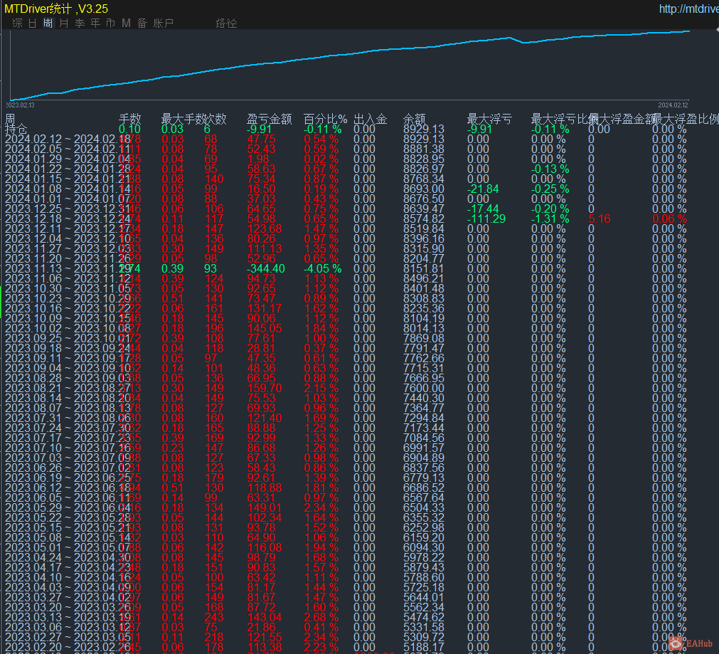Switch to the 年 (yearly) tab
This screenshot has width=719, height=654.
95,23
